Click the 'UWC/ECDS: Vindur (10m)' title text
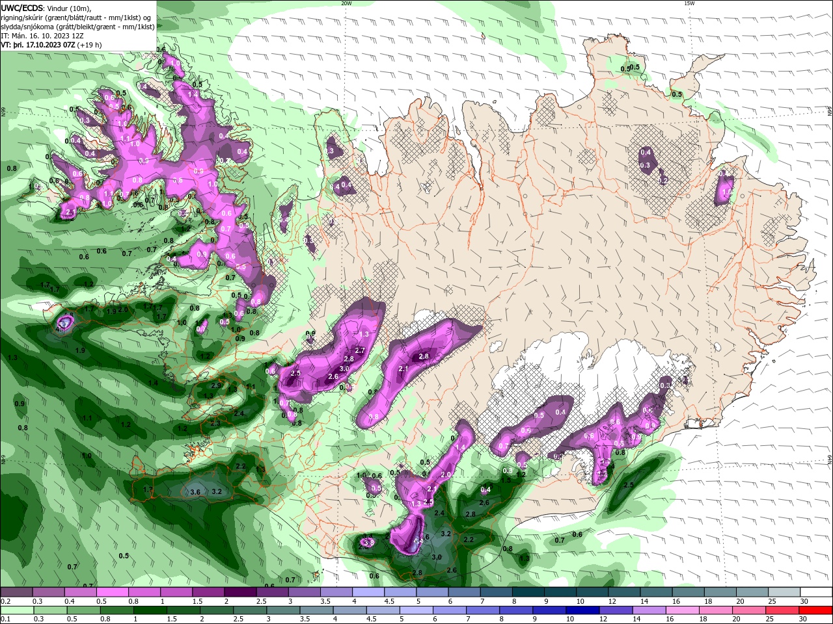 [x=46, y=8]
